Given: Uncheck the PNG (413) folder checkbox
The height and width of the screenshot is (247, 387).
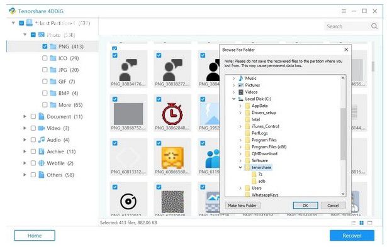Looking at the screenshot, I should [x=45, y=47].
